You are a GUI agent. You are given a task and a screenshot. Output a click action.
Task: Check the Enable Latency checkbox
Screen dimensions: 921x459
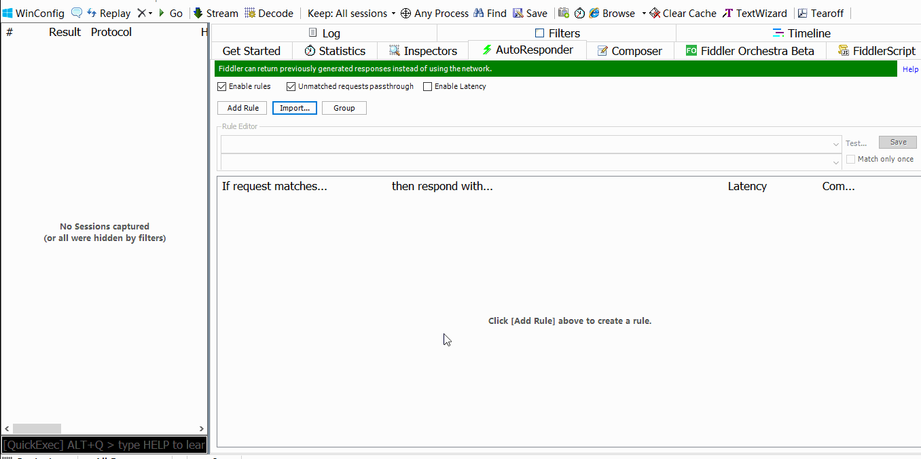point(427,86)
